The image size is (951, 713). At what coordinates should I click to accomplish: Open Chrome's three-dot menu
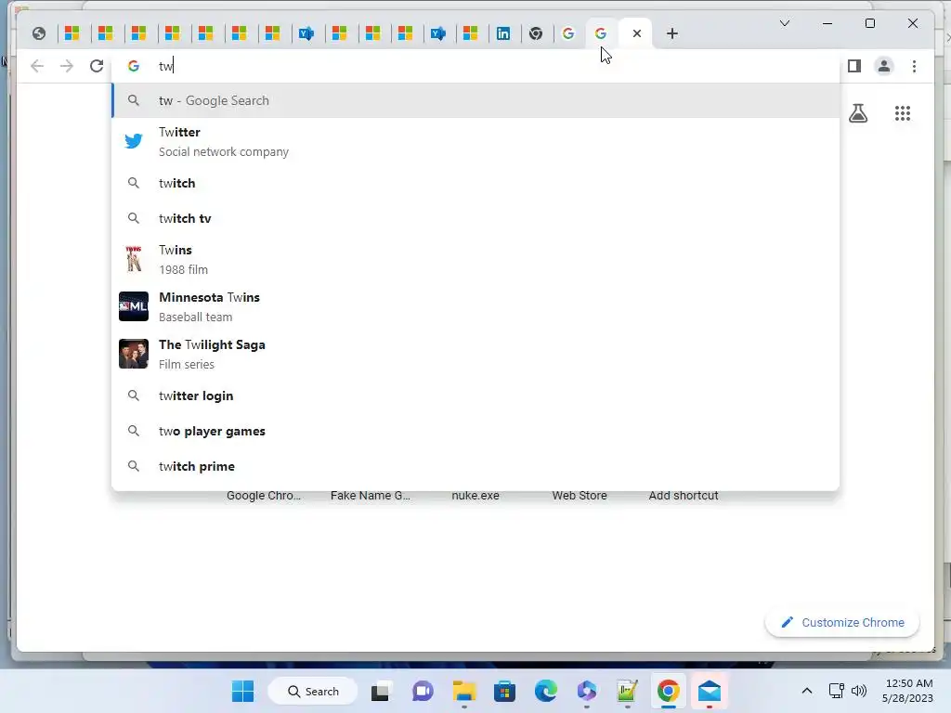pos(914,66)
